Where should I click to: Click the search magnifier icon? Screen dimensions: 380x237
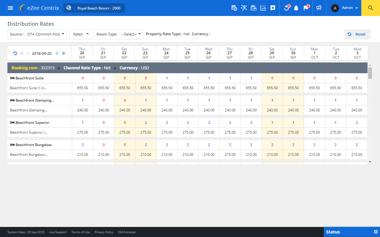click(370, 8)
